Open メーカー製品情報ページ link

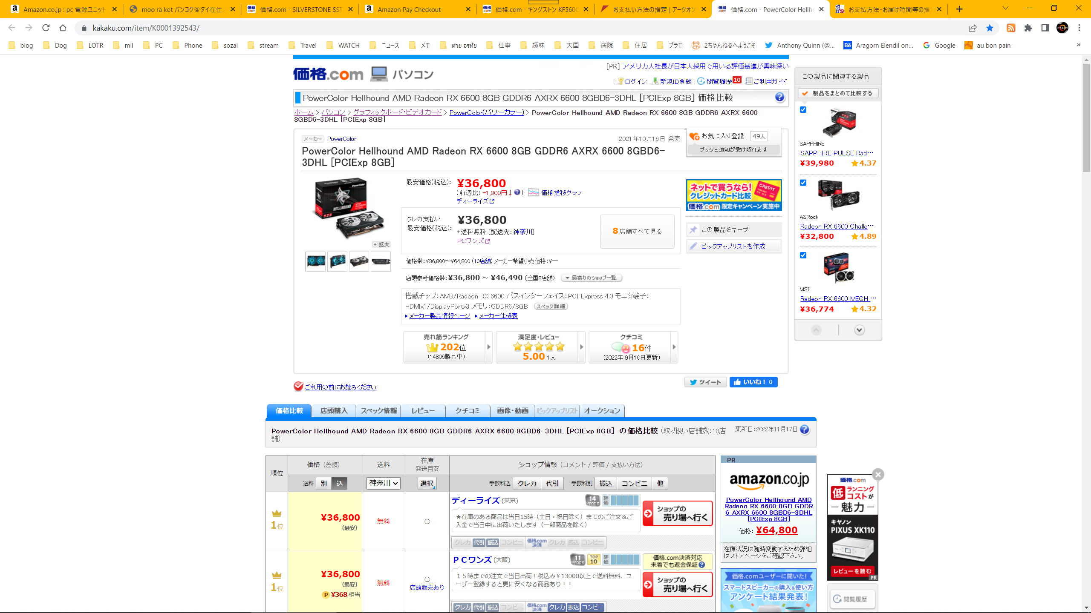pyautogui.click(x=439, y=316)
